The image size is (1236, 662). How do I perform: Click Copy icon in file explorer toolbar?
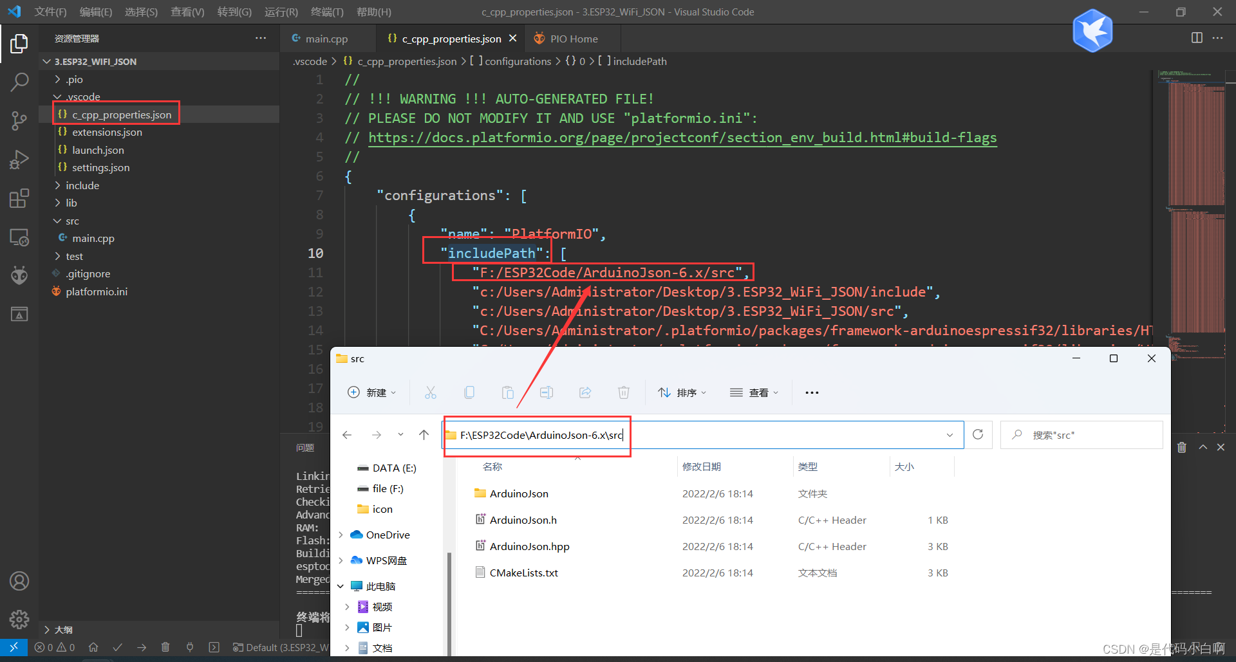(469, 392)
